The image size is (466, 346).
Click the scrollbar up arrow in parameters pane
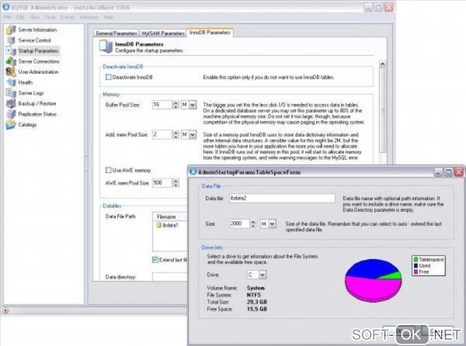(383, 64)
